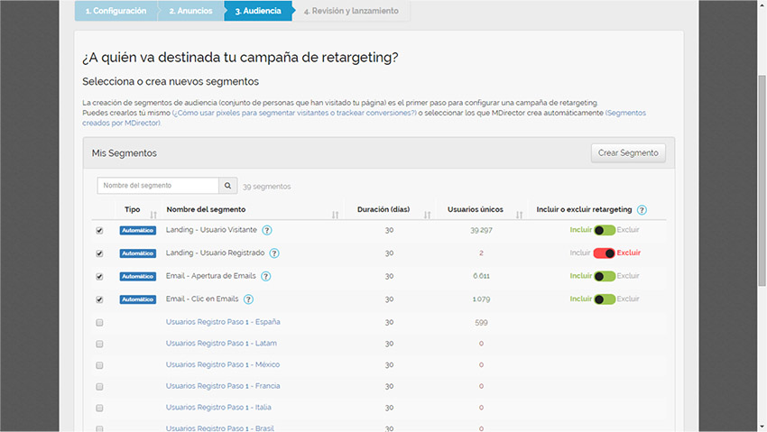
Task: Click help icon next to Incluir o excluir retargeting
Action: coord(642,209)
